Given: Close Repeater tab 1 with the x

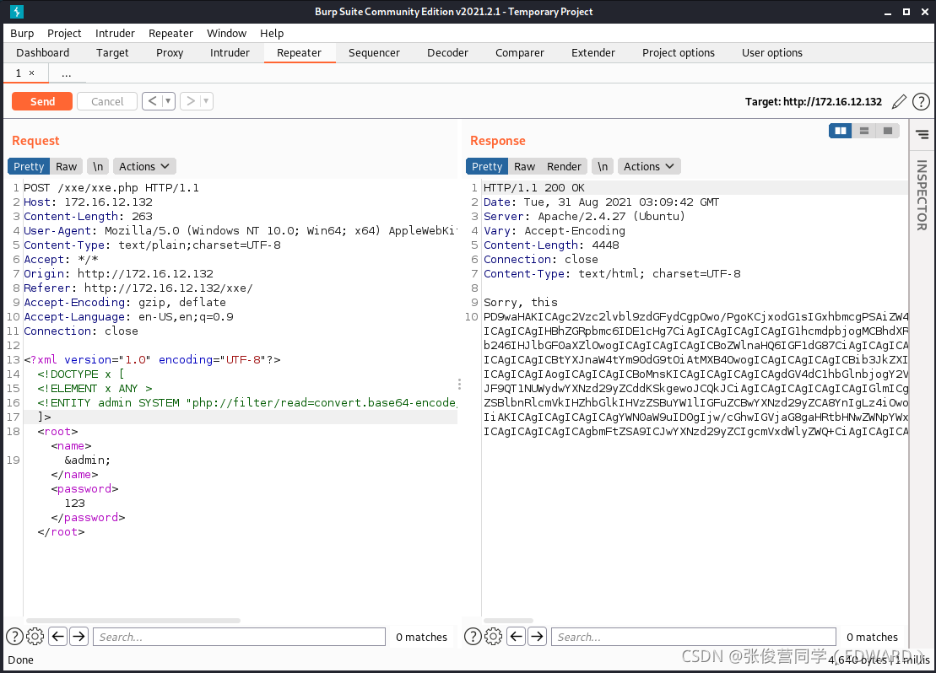Looking at the screenshot, I should click(31, 73).
